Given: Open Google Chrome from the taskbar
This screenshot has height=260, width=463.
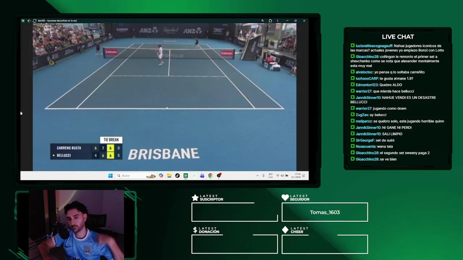Looking at the screenshot, I should (x=210, y=175).
